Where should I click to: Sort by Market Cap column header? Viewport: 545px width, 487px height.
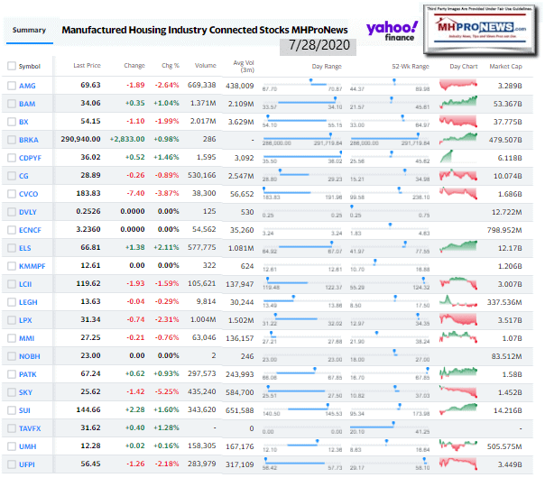click(505, 66)
